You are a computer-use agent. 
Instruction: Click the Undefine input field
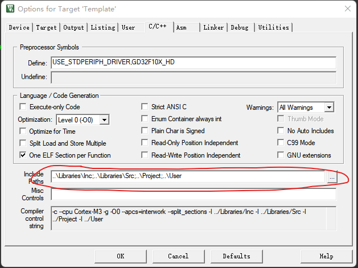coord(194,77)
